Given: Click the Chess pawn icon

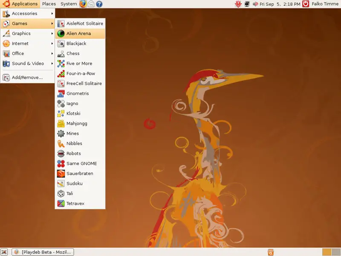Looking at the screenshot, I should click(61, 54).
